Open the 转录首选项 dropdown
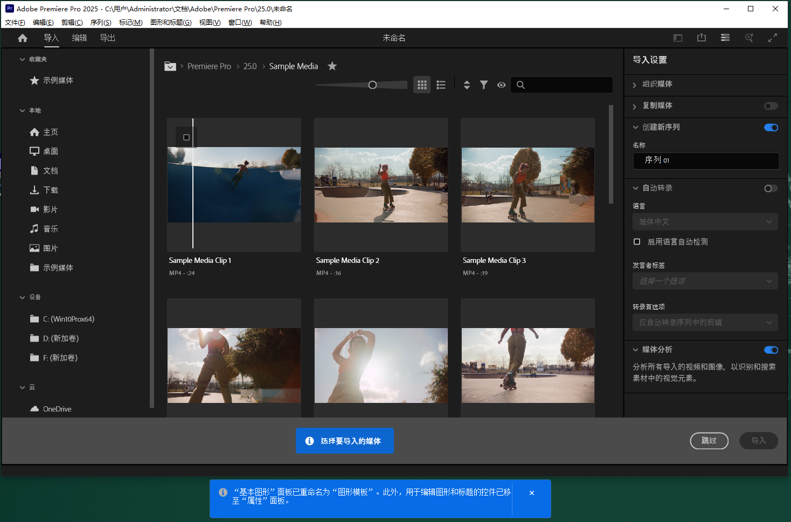 [x=705, y=322]
